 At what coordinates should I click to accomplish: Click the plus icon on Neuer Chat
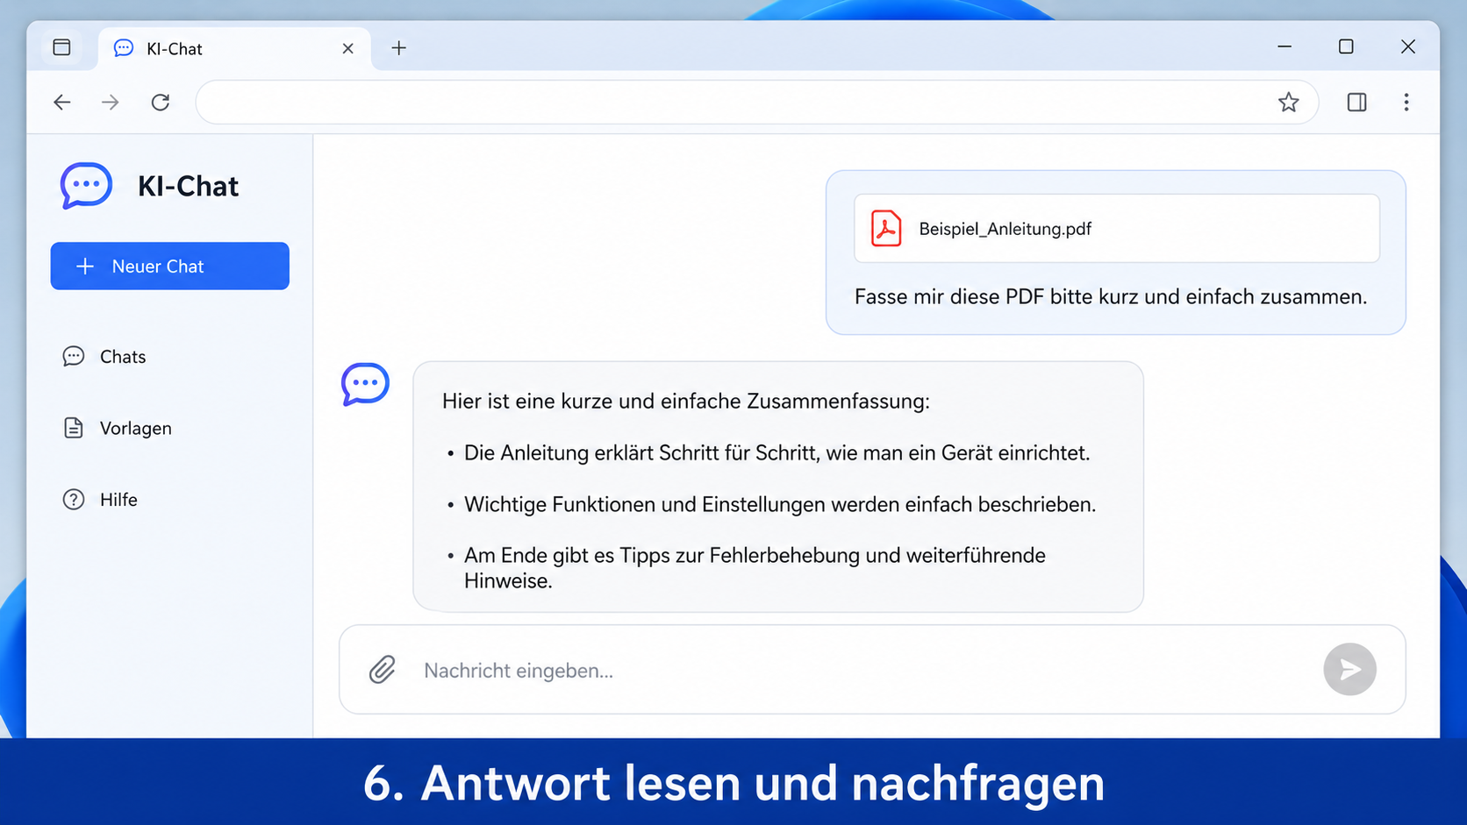tap(85, 266)
